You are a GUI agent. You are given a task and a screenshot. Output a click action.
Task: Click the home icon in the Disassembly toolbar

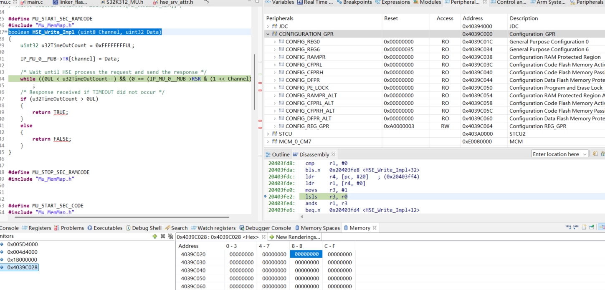602,154
